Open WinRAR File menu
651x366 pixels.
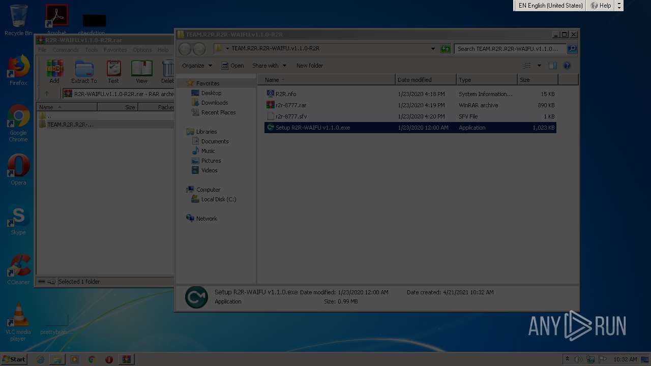(x=42, y=50)
